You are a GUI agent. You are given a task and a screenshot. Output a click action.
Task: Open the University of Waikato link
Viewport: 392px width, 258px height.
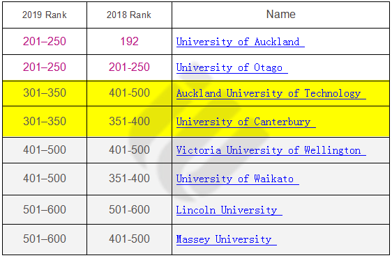(x=237, y=179)
